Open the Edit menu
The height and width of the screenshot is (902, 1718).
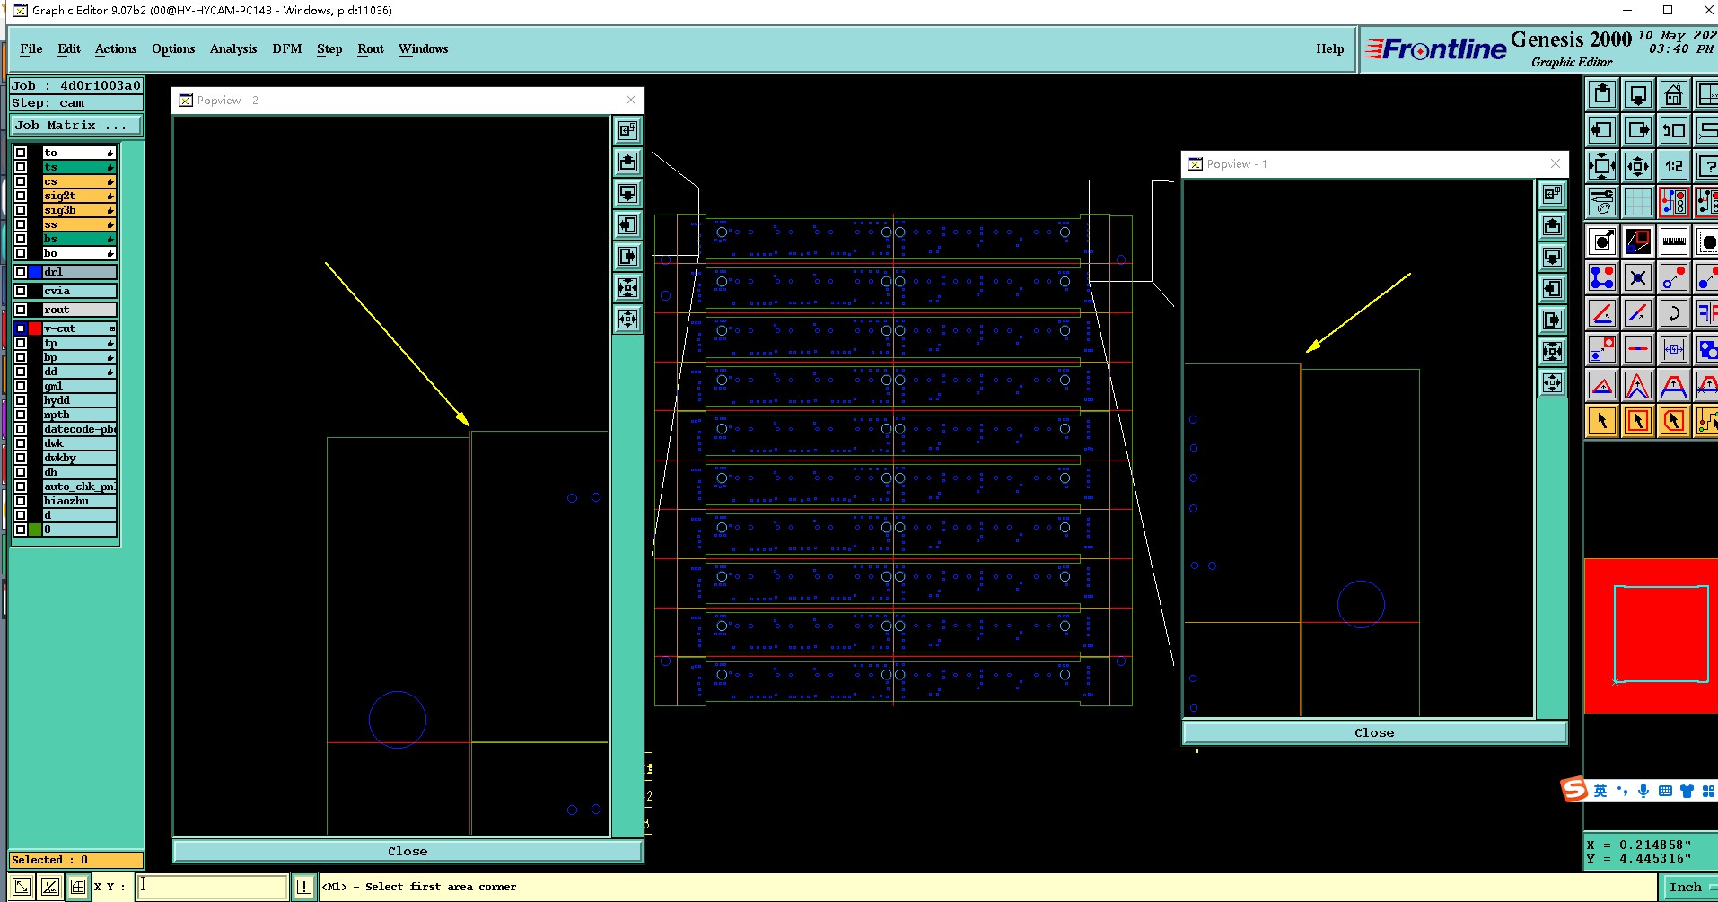(69, 48)
